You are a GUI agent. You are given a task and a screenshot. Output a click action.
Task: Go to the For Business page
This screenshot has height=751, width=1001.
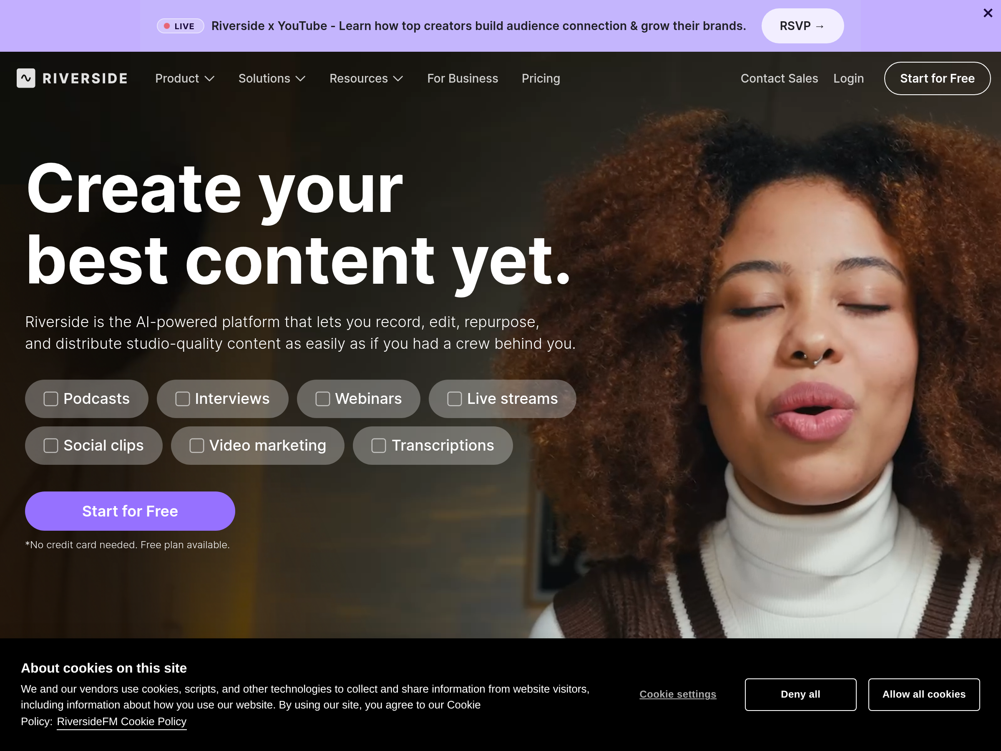[463, 78]
